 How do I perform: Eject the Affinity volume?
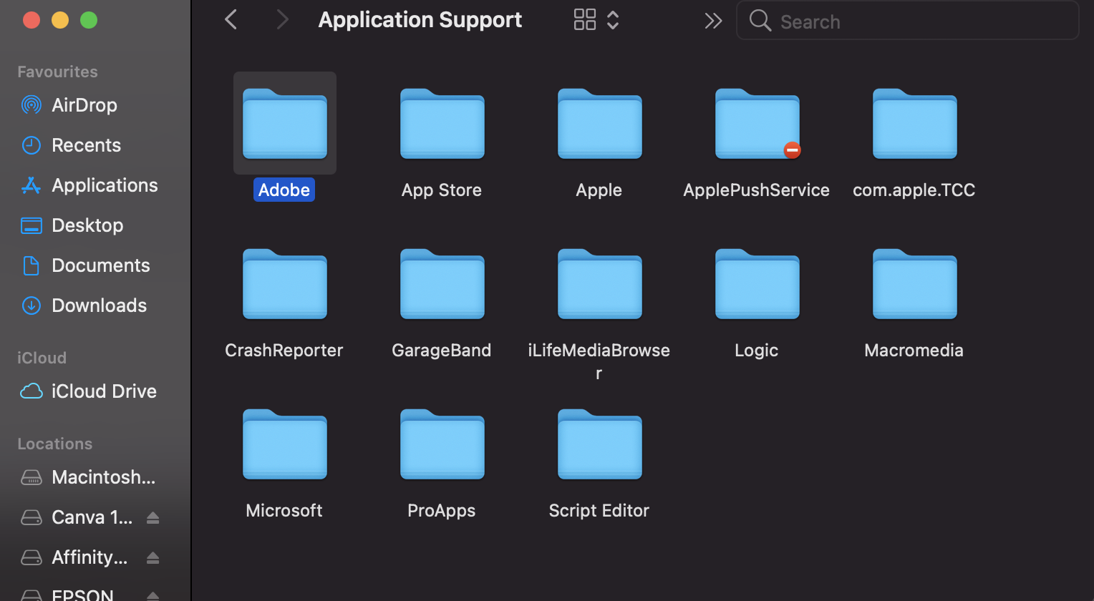coord(153,557)
